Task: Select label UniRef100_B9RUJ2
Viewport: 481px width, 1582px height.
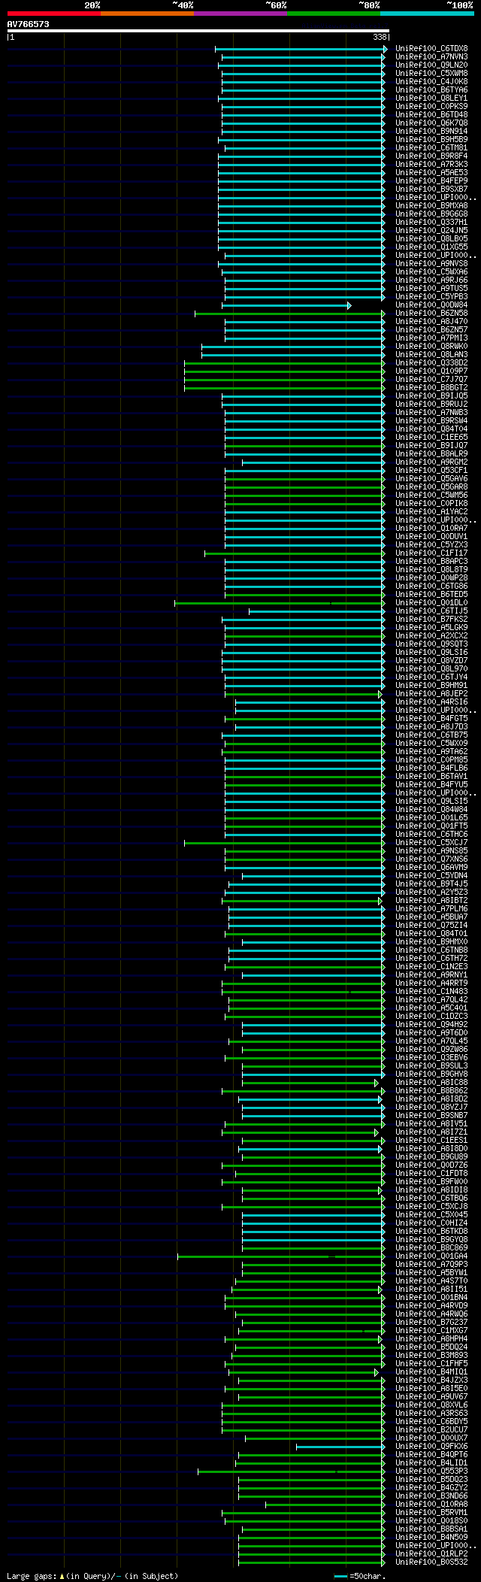Action: (x=431, y=405)
